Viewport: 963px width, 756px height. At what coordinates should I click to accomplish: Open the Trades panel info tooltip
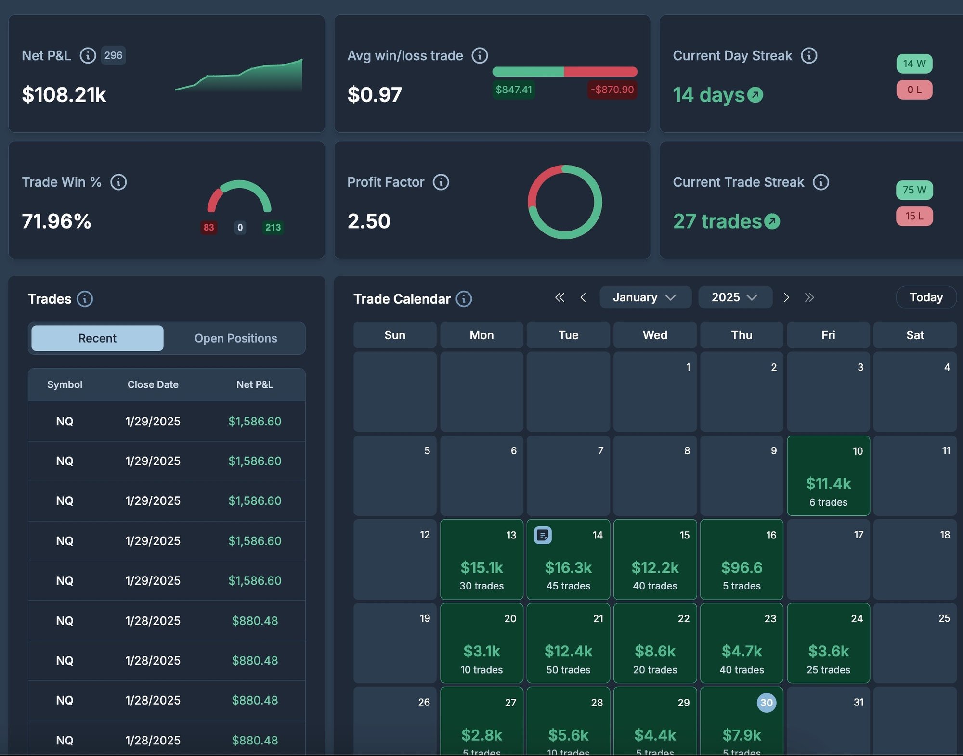(85, 299)
